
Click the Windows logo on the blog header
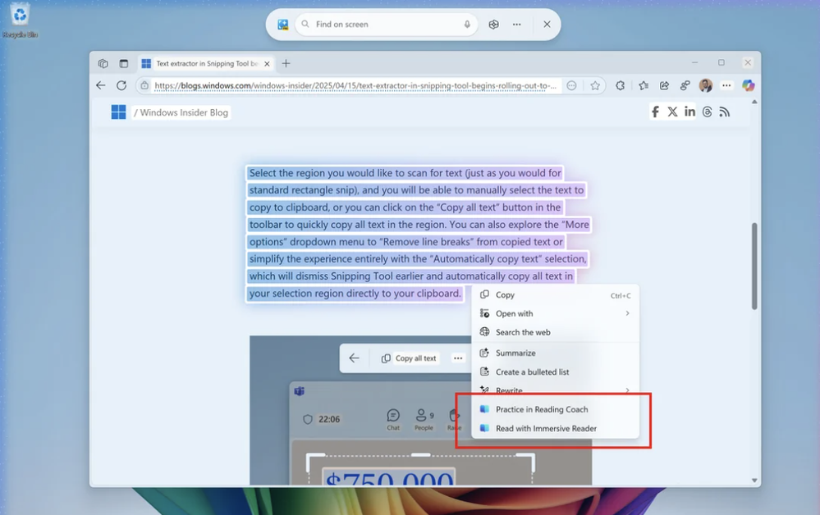(x=119, y=112)
